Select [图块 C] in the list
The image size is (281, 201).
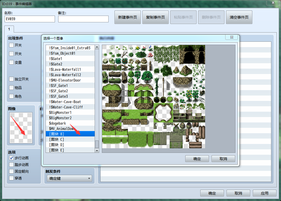(x=70, y=139)
